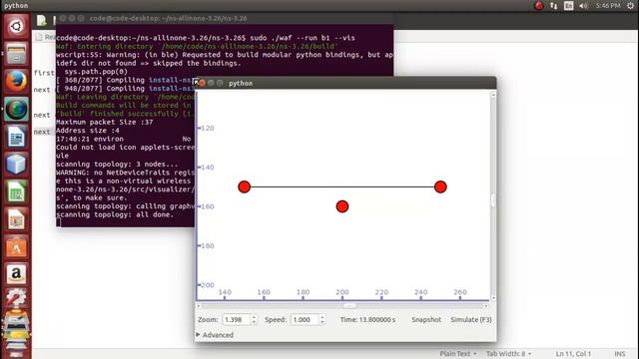Click the horizontal scrollbar thumb in the visualizer
639x359 pixels.
[x=349, y=306]
